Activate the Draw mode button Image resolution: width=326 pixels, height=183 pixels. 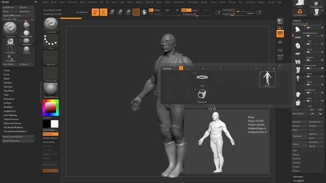[x=103, y=12]
